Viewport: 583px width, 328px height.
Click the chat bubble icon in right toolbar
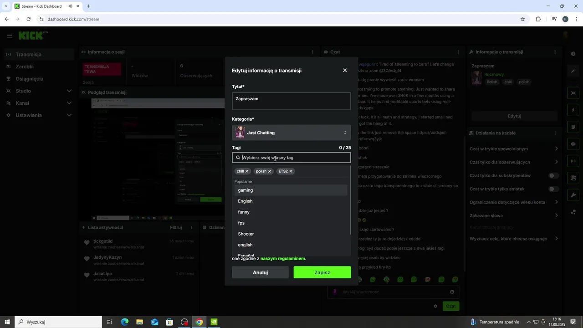pyautogui.click(x=573, y=144)
